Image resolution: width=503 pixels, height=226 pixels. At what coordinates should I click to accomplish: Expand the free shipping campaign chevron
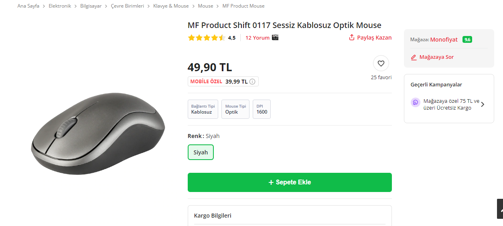tap(483, 104)
